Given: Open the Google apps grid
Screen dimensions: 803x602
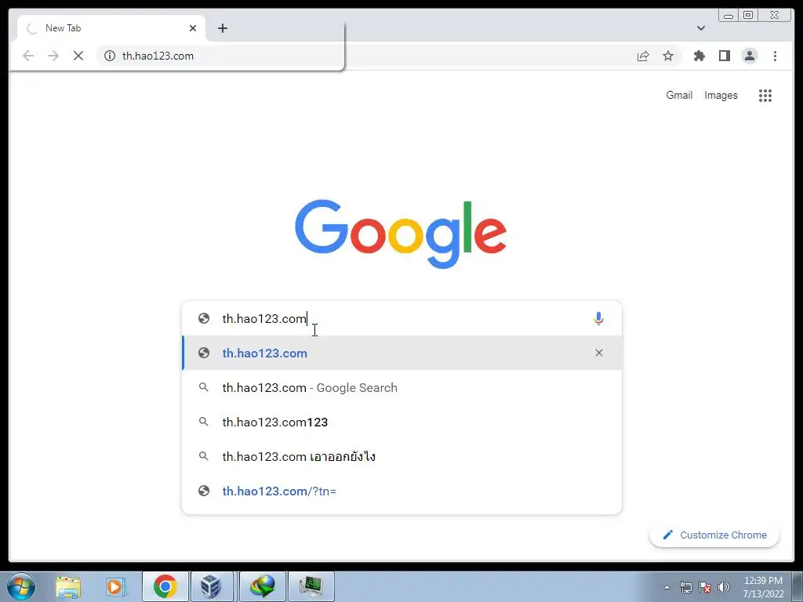Looking at the screenshot, I should (765, 95).
